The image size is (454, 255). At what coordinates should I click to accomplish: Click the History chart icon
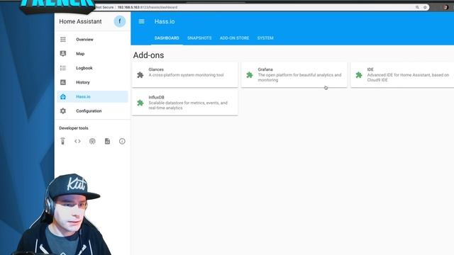[63, 82]
